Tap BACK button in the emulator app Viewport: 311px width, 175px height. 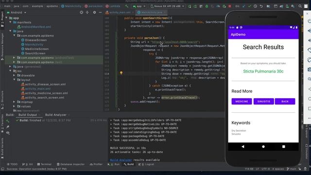point(285,102)
